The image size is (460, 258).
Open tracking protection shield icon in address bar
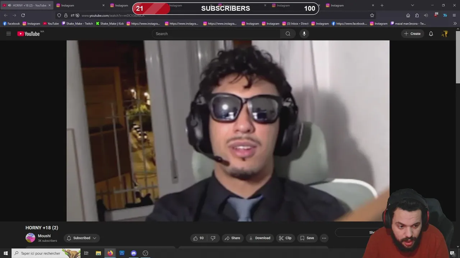tap(59, 15)
